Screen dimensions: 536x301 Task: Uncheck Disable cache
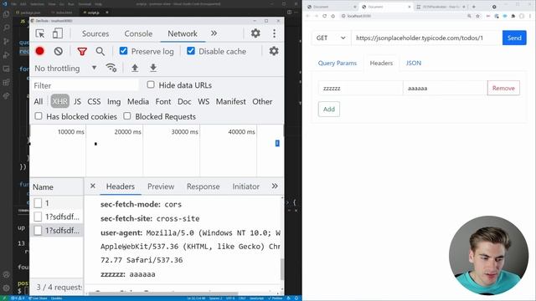point(191,51)
